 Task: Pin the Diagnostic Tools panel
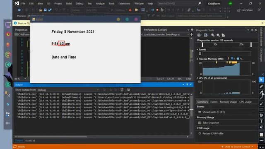[x=252, y=30]
